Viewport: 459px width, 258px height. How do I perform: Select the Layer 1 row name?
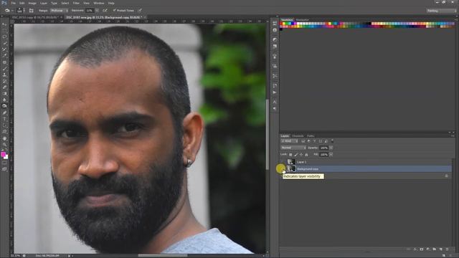click(x=301, y=162)
